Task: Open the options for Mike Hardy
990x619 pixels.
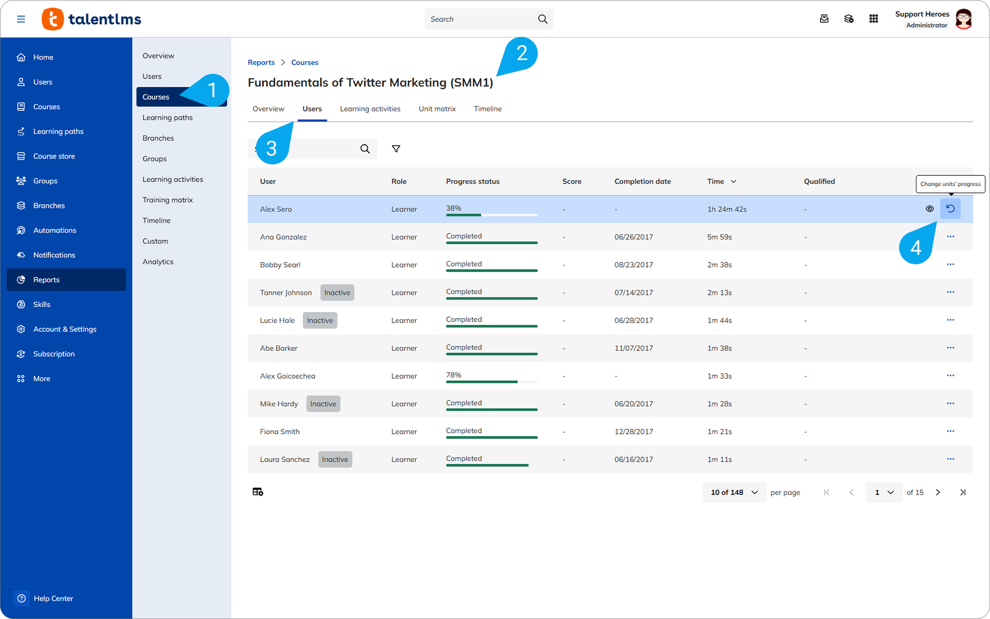Action: 950,404
